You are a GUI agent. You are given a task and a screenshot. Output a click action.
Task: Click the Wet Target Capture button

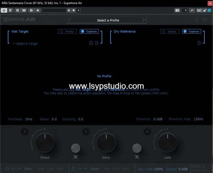click(x=89, y=32)
